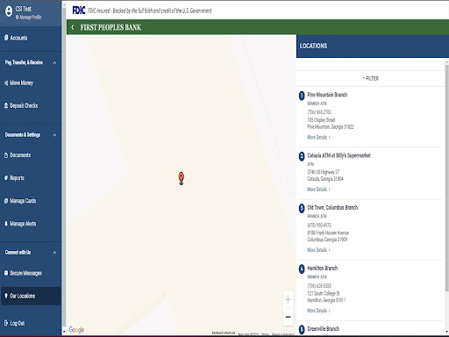Screen dimensions: 449x337
Task: Collapse the Connect with Us section
Action: [54, 253]
